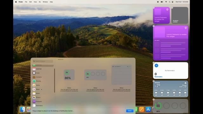Screen dimensions: 203x114
Task: Click the small Launch Podcasts widget
Action: pyautogui.click(x=161, y=16)
